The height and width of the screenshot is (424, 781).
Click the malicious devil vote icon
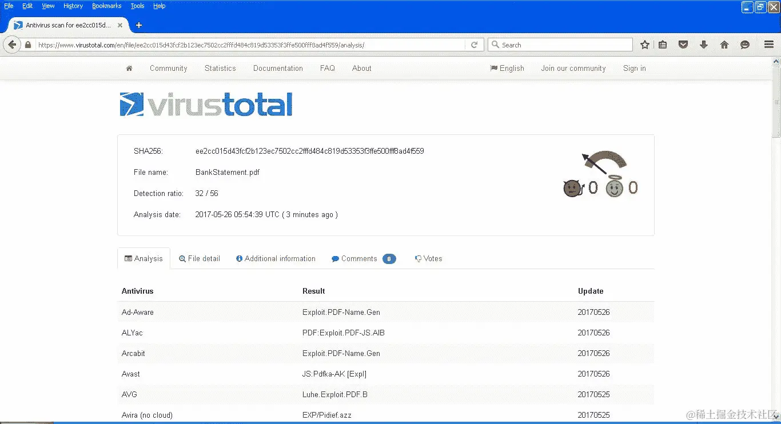click(x=573, y=188)
